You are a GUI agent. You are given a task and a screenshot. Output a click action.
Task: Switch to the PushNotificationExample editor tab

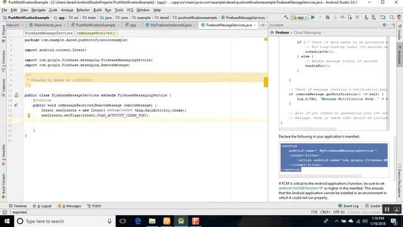tap(95, 25)
